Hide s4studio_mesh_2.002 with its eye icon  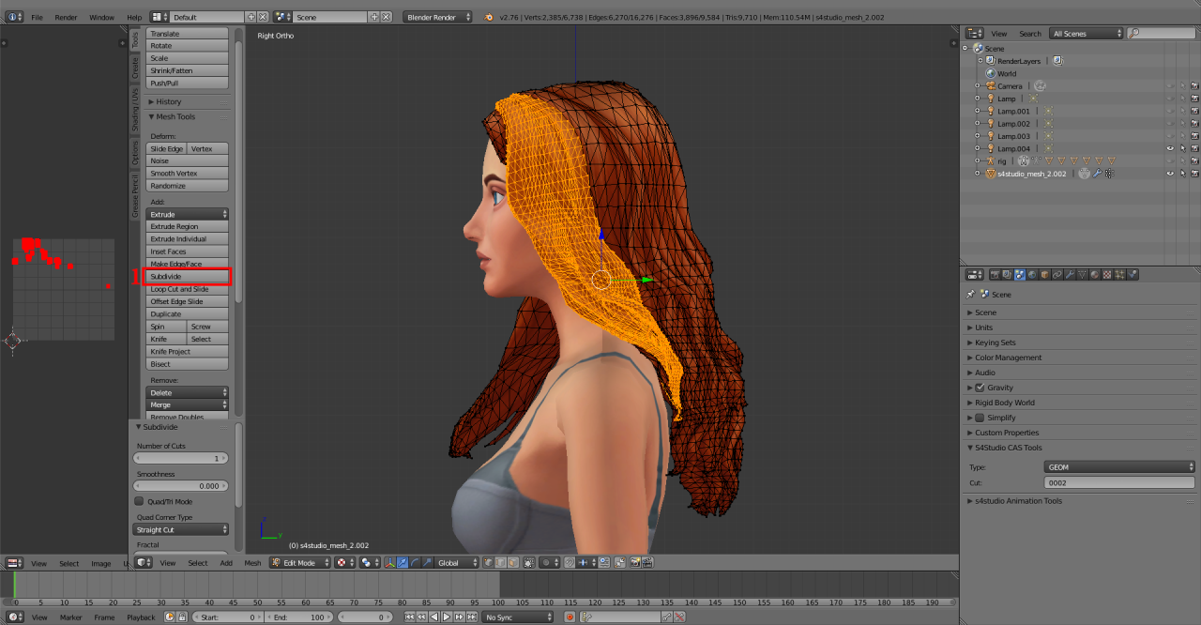click(x=1170, y=174)
